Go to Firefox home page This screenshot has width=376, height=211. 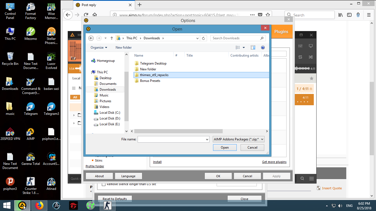coord(95,15)
